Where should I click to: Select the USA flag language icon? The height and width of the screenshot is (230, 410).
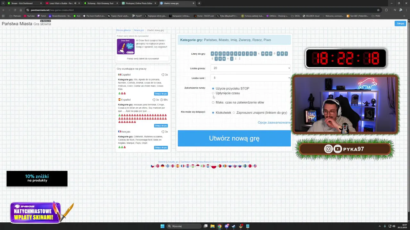coord(255,166)
